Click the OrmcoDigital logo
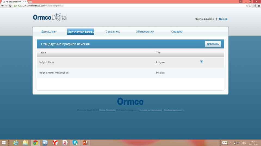 pyautogui.click(x=50, y=17)
